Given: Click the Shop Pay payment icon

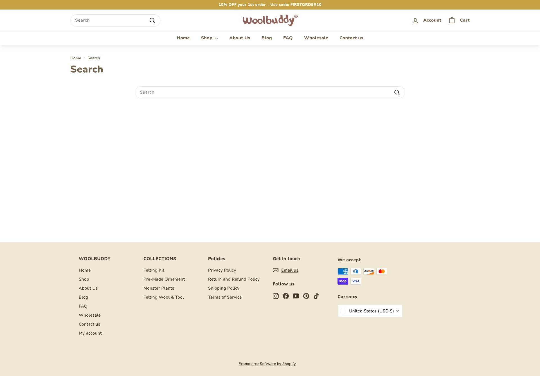Looking at the screenshot, I should pyautogui.click(x=343, y=281).
